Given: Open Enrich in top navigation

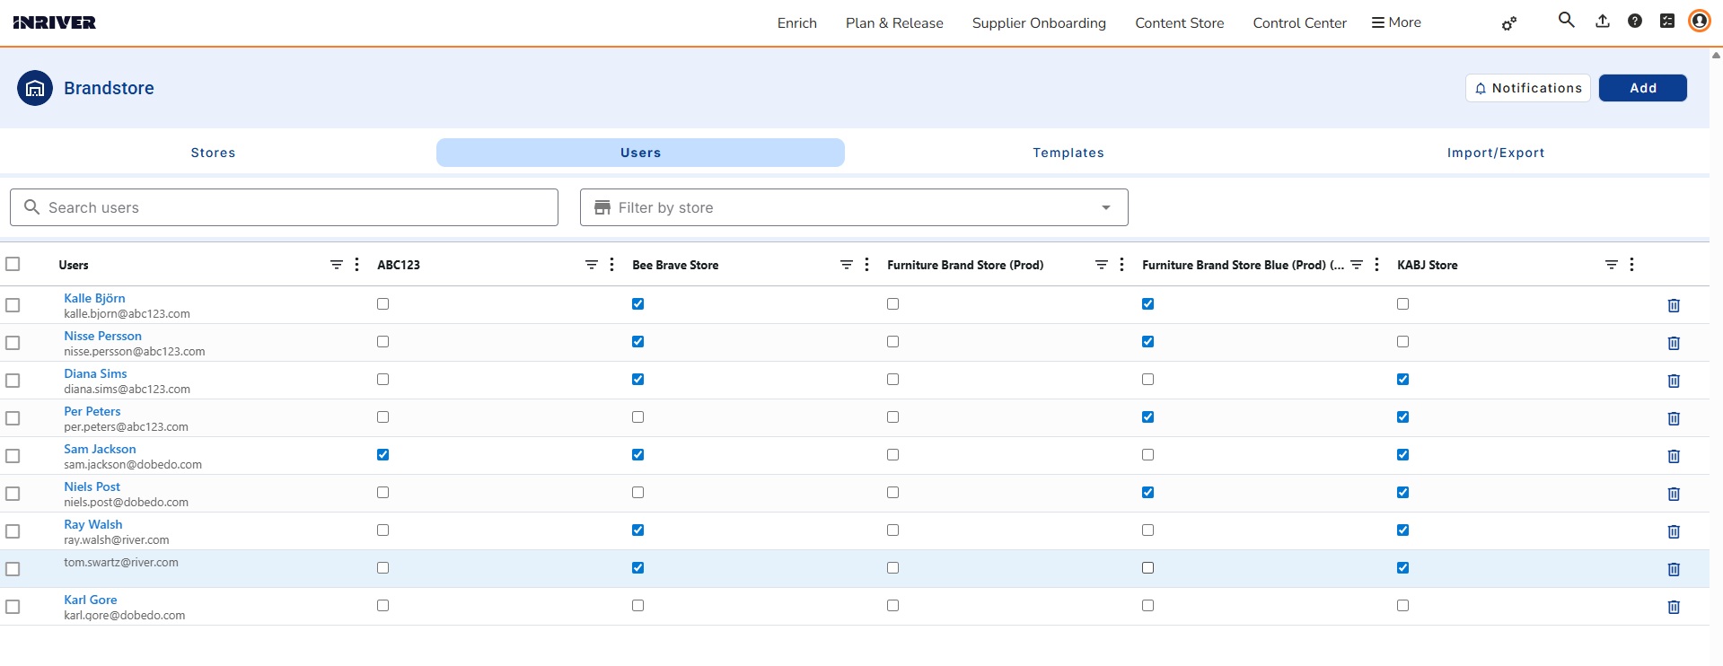Looking at the screenshot, I should 797,22.
